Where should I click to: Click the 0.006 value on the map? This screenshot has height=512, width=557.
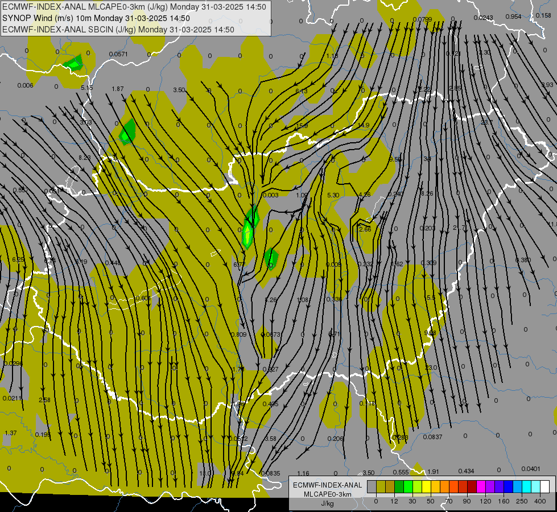tap(25, 85)
